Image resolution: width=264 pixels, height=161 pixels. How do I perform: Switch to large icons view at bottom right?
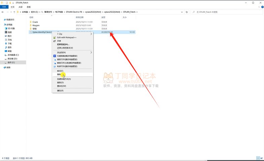pyautogui.click(x=262, y=158)
